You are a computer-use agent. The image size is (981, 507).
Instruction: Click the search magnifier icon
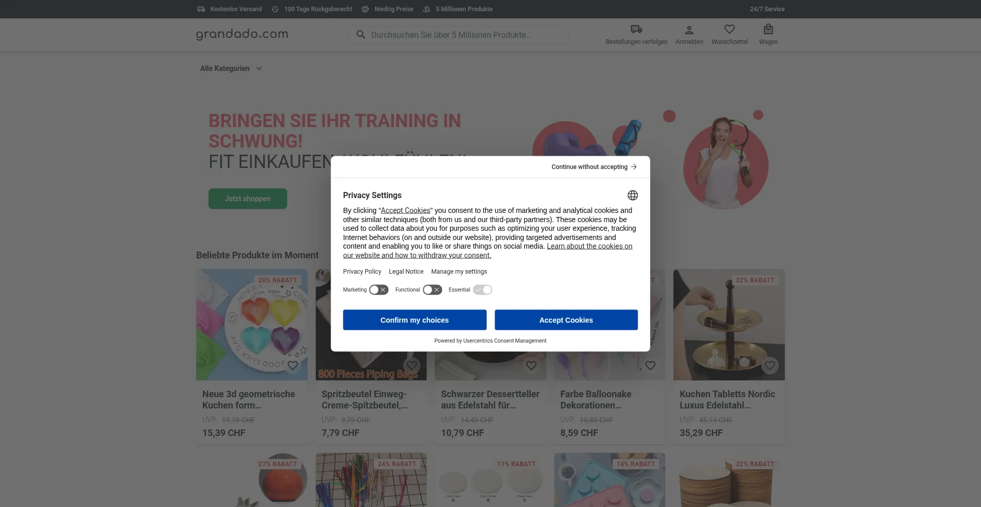coord(361,35)
